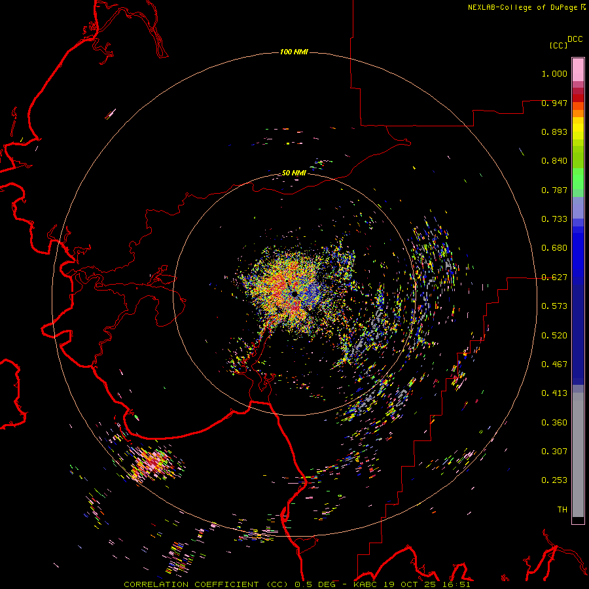
Task: Click the 0.413 scale value
Action: coord(554,393)
